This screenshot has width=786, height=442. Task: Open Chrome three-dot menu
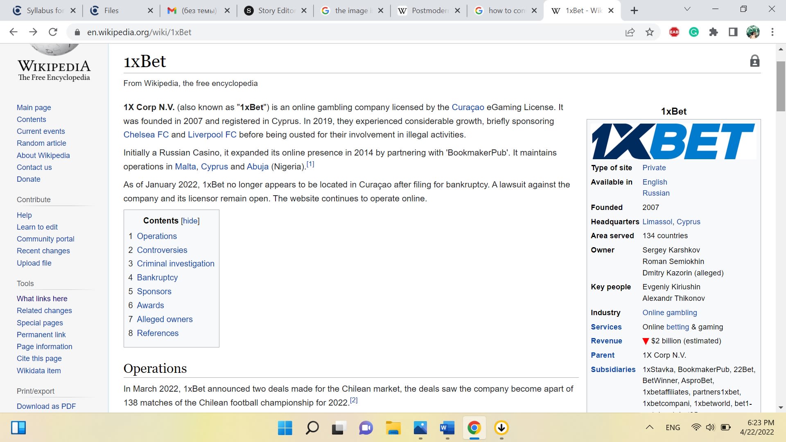pyautogui.click(x=772, y=32)
